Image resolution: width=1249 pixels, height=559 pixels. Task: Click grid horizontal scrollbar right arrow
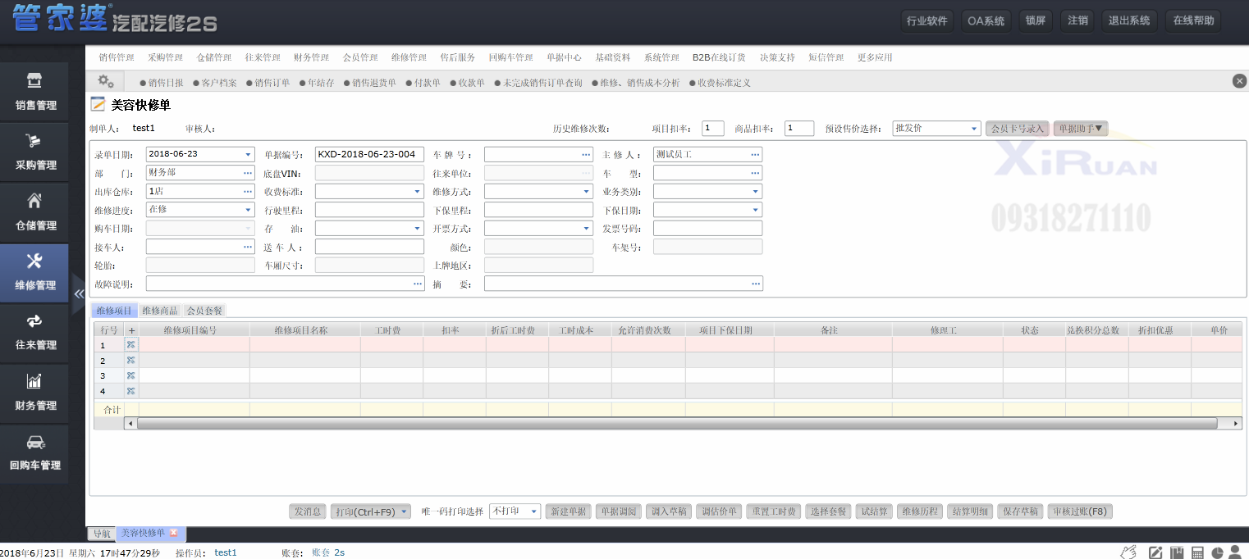click(1237, 423)
